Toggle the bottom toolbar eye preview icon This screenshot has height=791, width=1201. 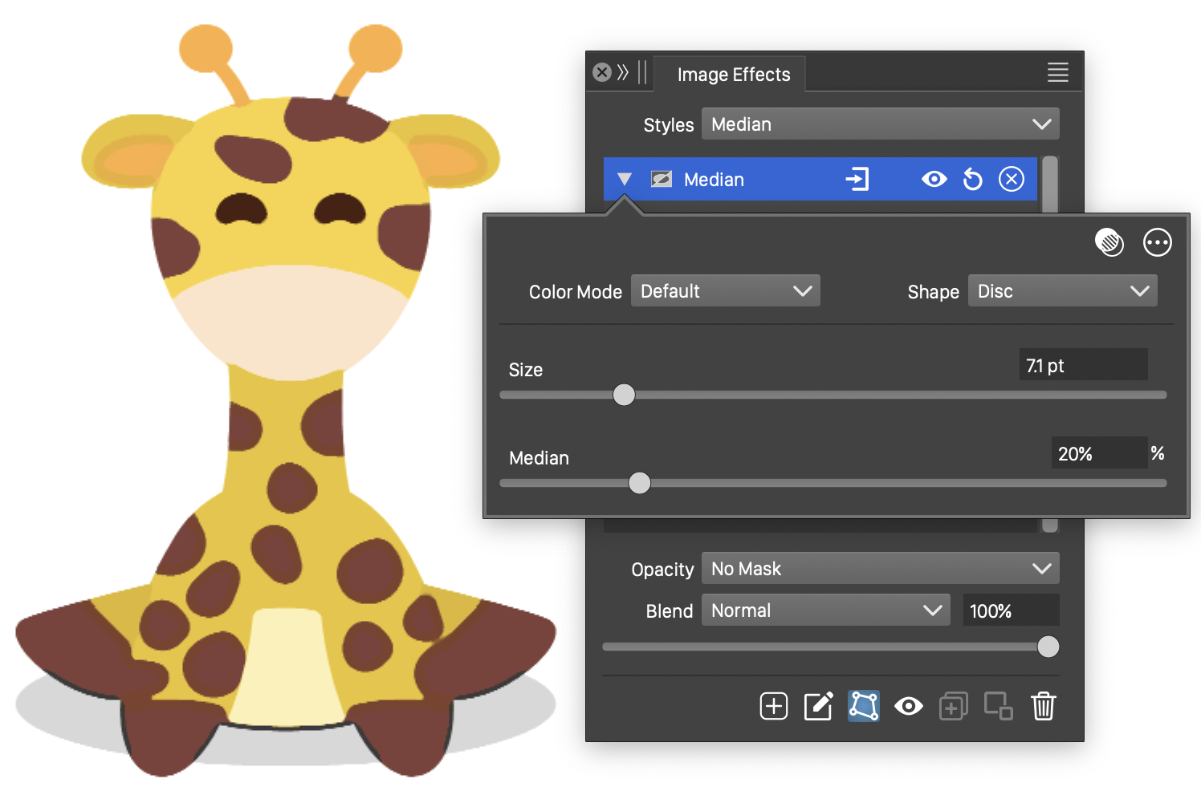(x=908, y=706)
